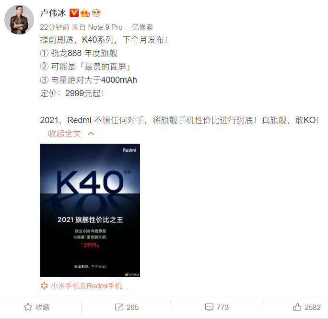Click the username 卢伟冰
This screenshot has height=319, width=328.
pos(53,13)
